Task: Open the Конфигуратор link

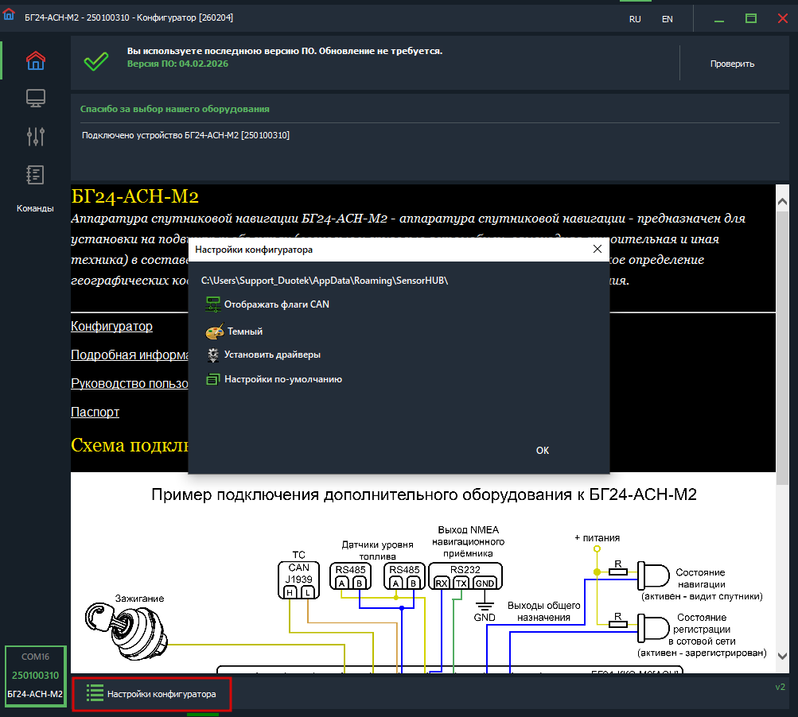Action: click(111, 327)
